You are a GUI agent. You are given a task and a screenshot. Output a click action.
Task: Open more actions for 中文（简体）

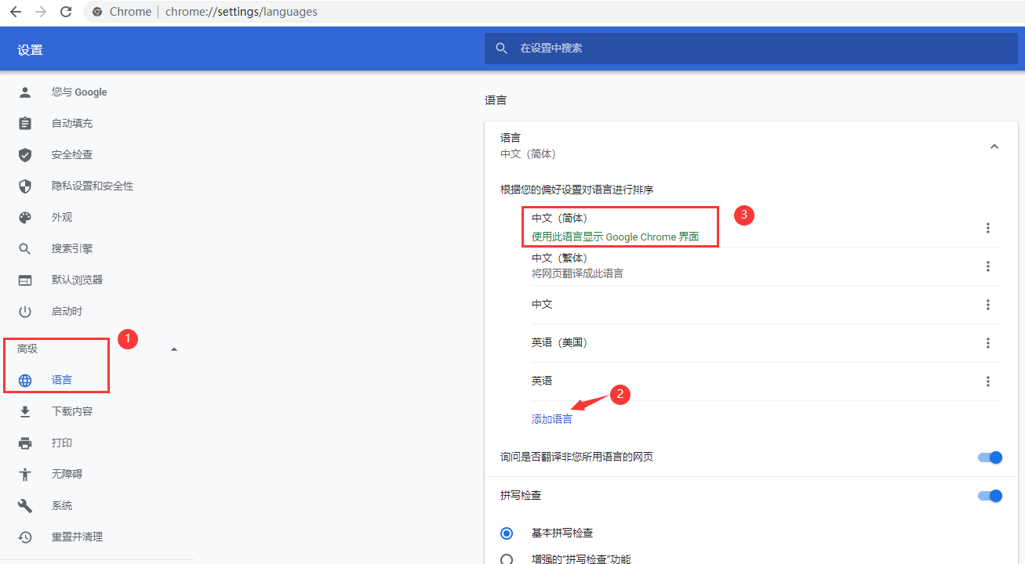pyautogui.click(x=988, y=228)
